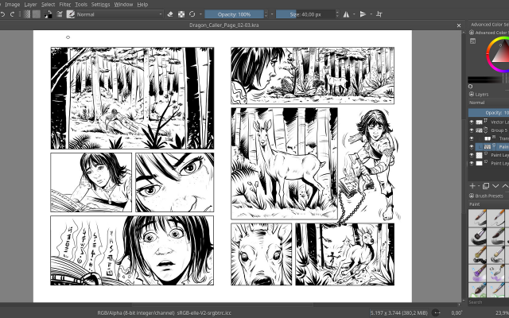Image resolution: width=509 pixels, height=318 pixels.
Task: Toggle wrap-around mode icon
Action: [379, 14]
